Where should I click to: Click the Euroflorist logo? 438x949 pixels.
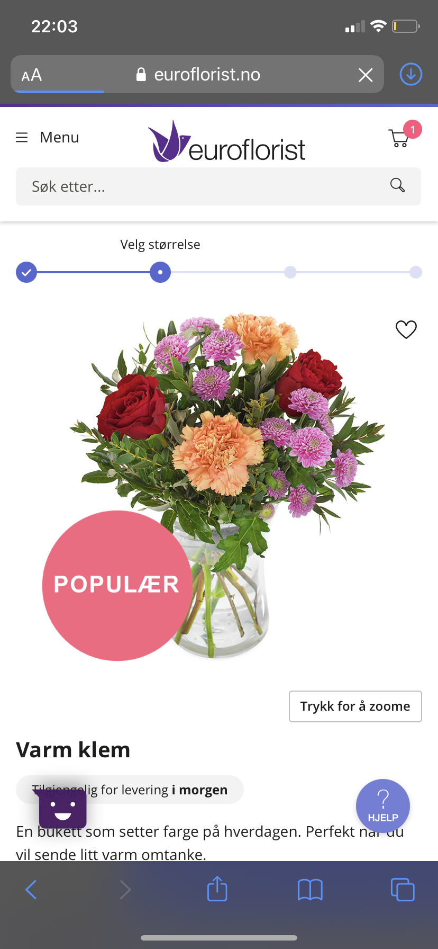(x=226, y=141)
